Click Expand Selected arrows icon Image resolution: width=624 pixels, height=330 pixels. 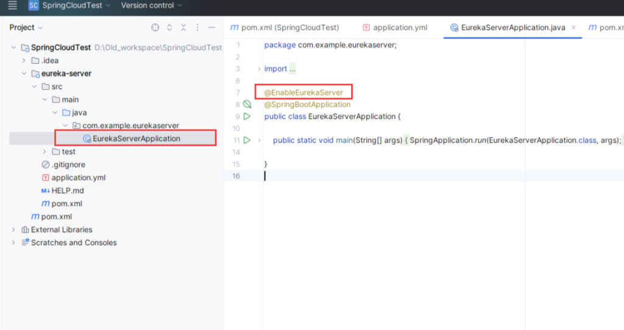(x=169, y=27)
